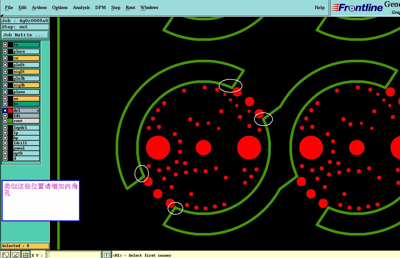400x258 pixels.
Task: Toggle the plncs layer checkbox
Action: coord(5,51)
